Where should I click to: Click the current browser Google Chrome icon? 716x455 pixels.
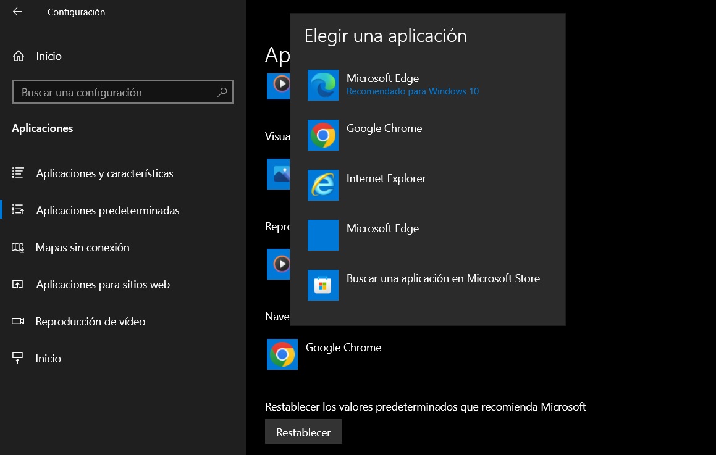tap(282, 354)
